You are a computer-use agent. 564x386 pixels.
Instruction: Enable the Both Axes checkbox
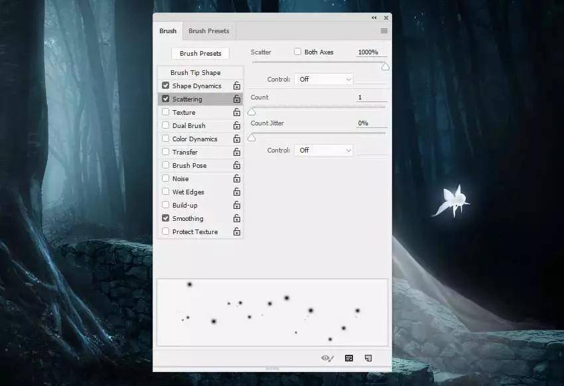click(x=297, y=52)
